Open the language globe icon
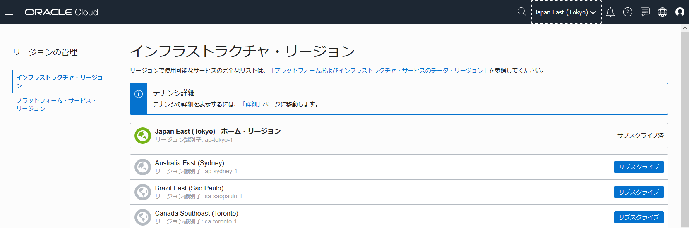Viewport: 689px width, 228px height. tap(663, 12)
